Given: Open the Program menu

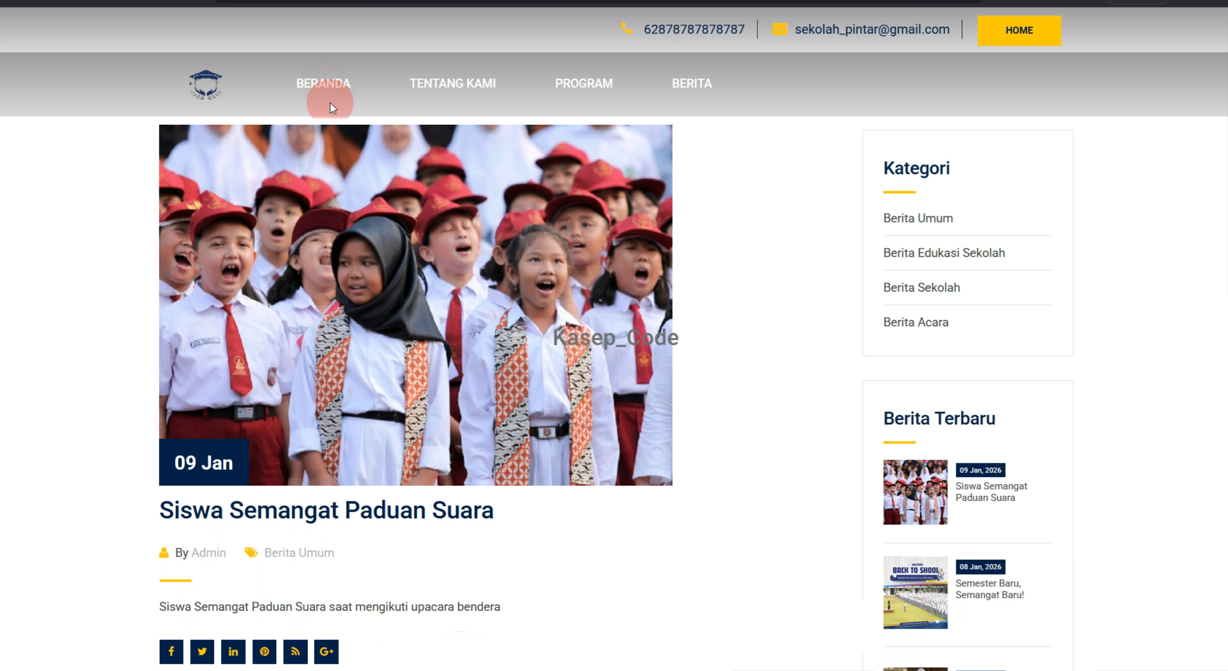Looking at the screenshot, I should (584, 83).
